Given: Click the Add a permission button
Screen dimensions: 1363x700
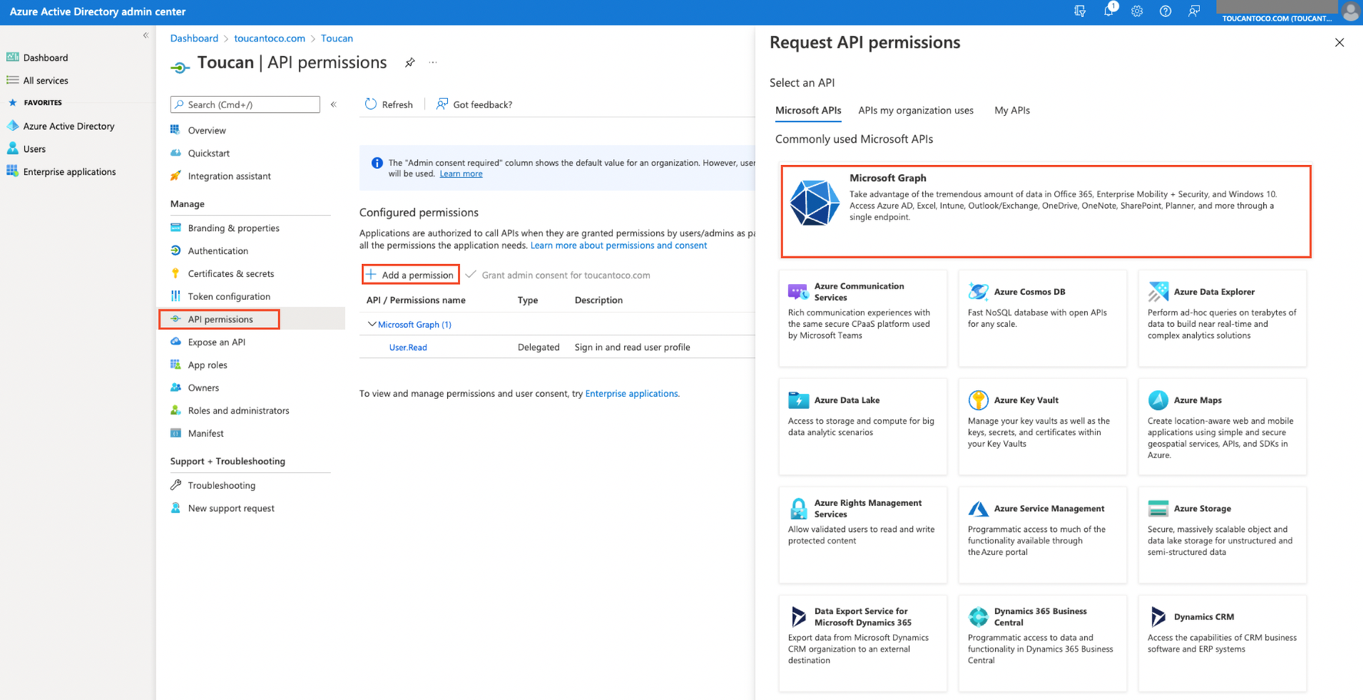Looking at the screenshot, I should (410, 274).
